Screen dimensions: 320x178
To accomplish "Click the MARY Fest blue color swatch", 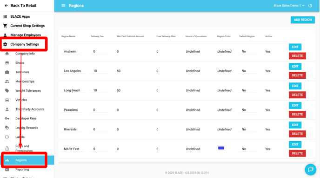I will [221, 148].
